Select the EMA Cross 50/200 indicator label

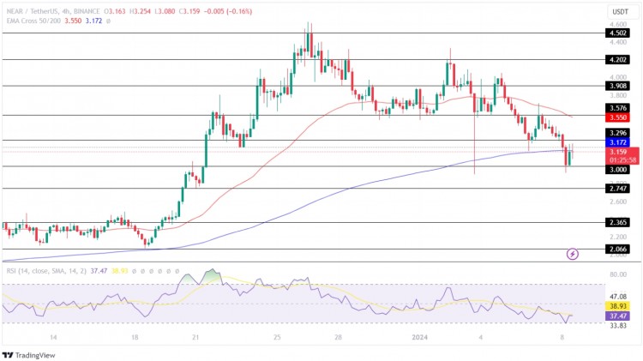(38, 20)
